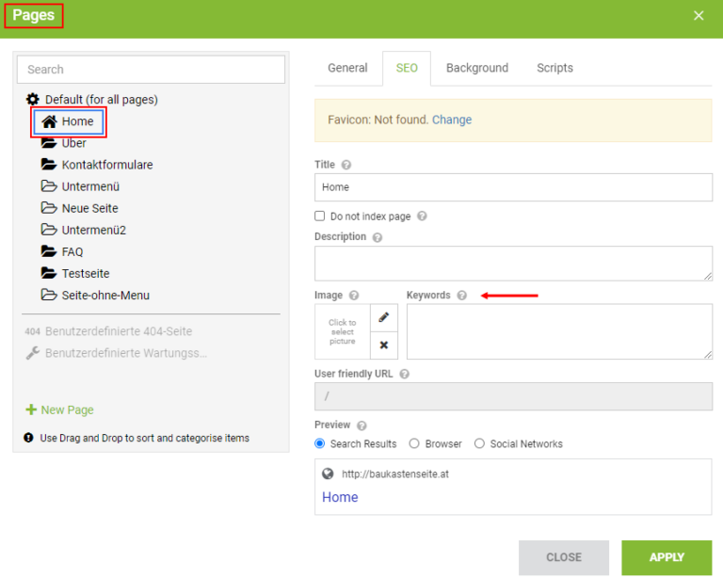Open the Keywords help question mark

click(462, 296)
